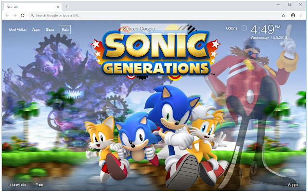The image size is (308, 192).
Task: Minimize the browser window
Action: pos(278,4)
